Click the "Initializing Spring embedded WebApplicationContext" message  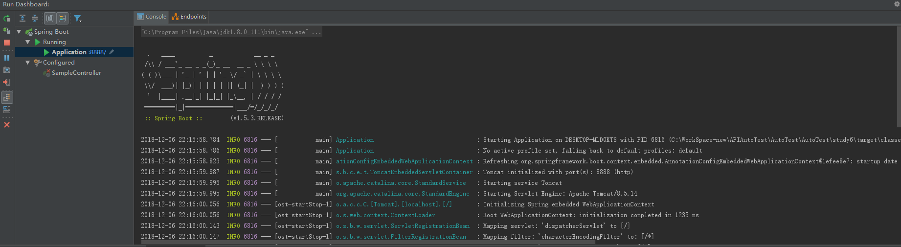pyautogui.click(x=568, y=204)
